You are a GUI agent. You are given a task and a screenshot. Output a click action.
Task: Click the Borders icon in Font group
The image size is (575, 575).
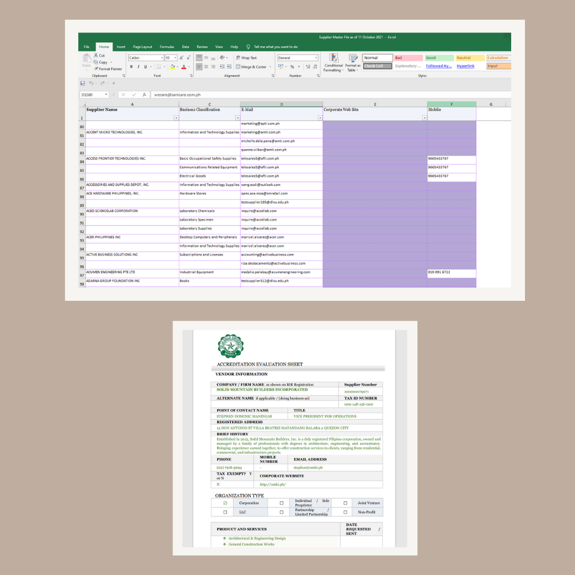coord(159,67)
